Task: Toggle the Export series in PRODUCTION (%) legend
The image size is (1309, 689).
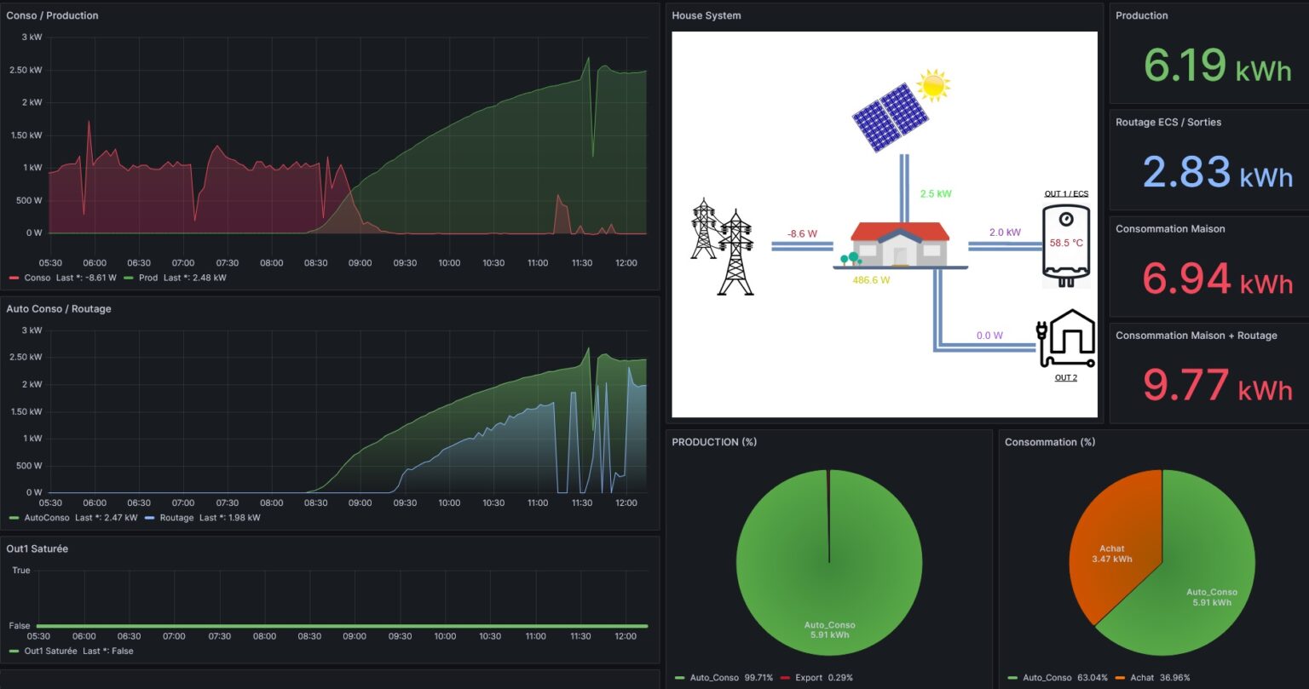Action: [x=809, y=678]
